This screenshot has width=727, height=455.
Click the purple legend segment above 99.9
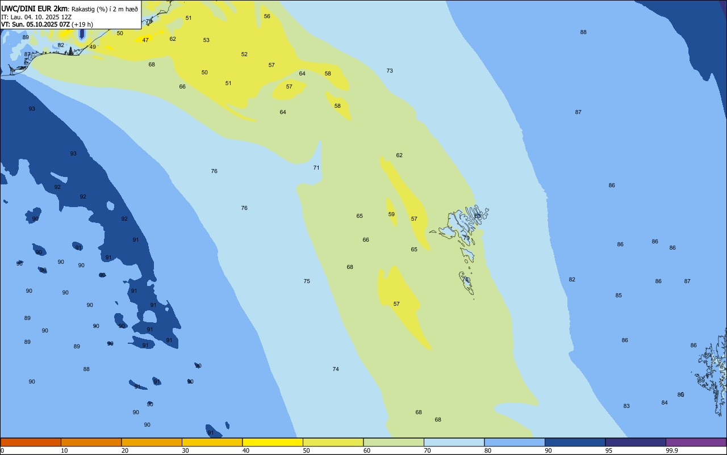pyautogui.click(x=696, y=442)
